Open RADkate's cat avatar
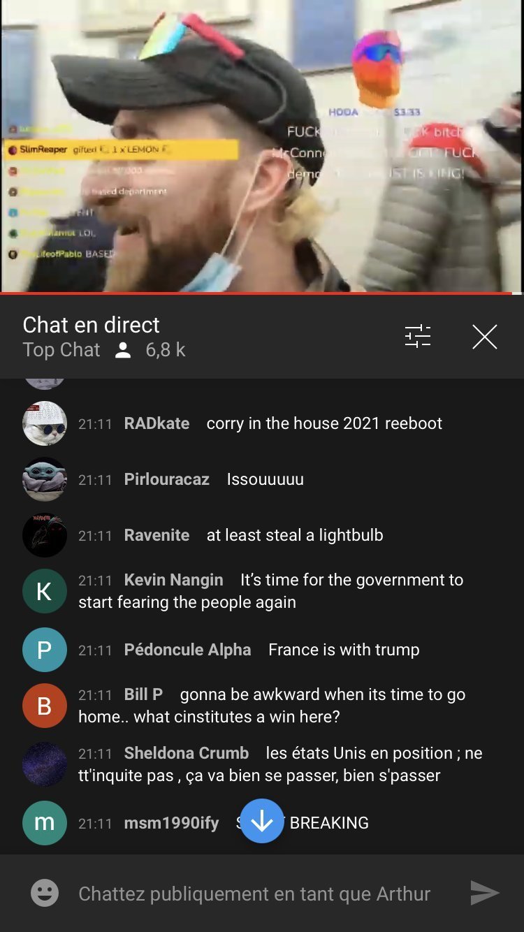 pos(45,423)
